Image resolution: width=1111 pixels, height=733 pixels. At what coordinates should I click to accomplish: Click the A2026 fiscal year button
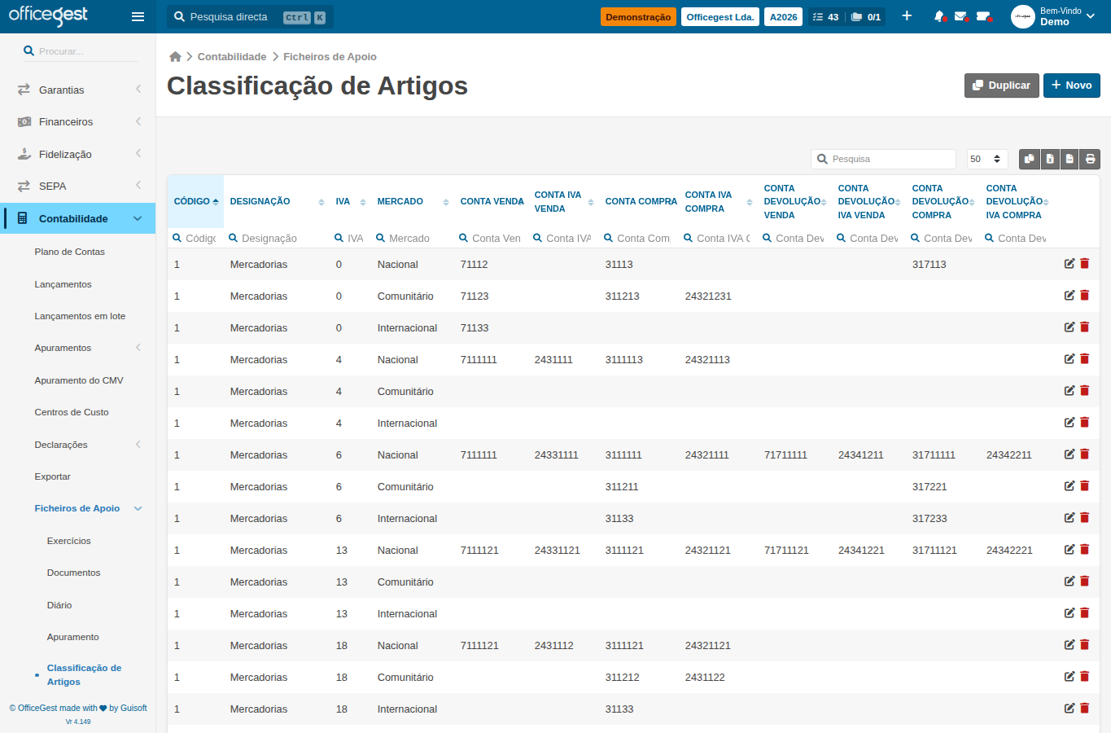[783, 16]
